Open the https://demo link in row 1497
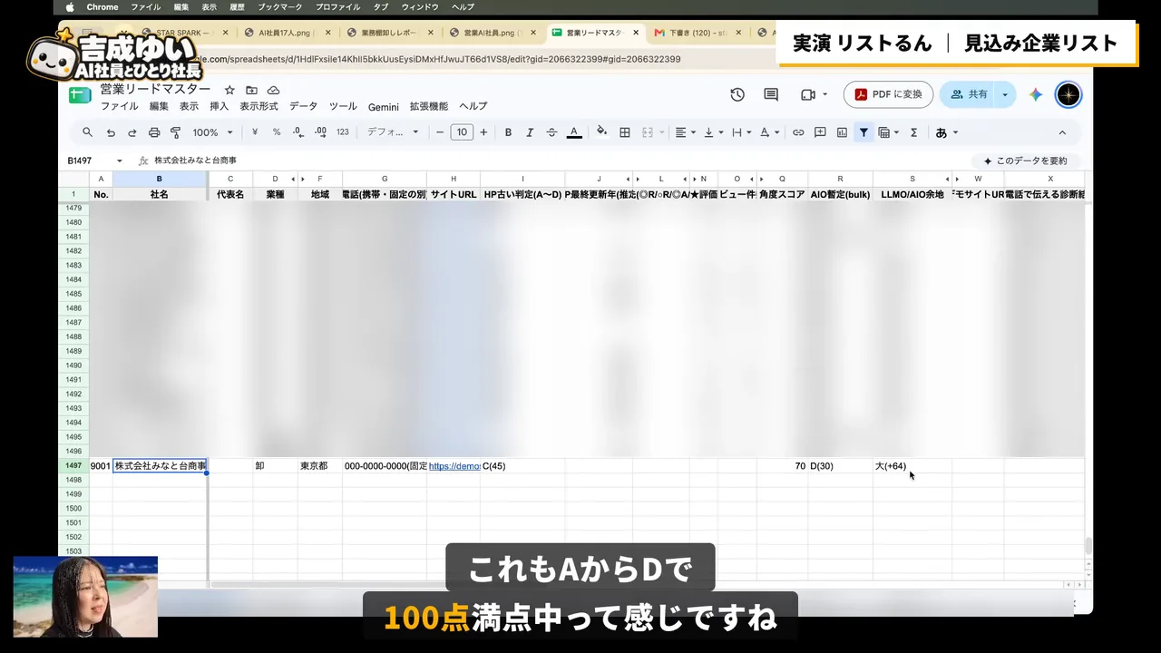The height and width of the screenshot is (653, 1161). pos(454,466)
